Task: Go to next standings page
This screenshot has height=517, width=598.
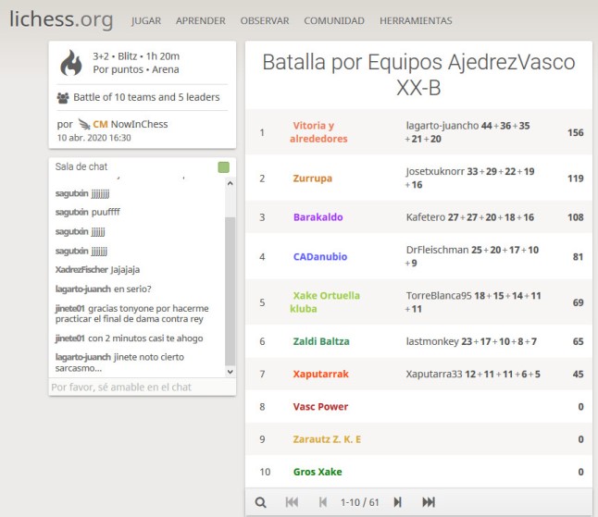Action: pos(398,502)
